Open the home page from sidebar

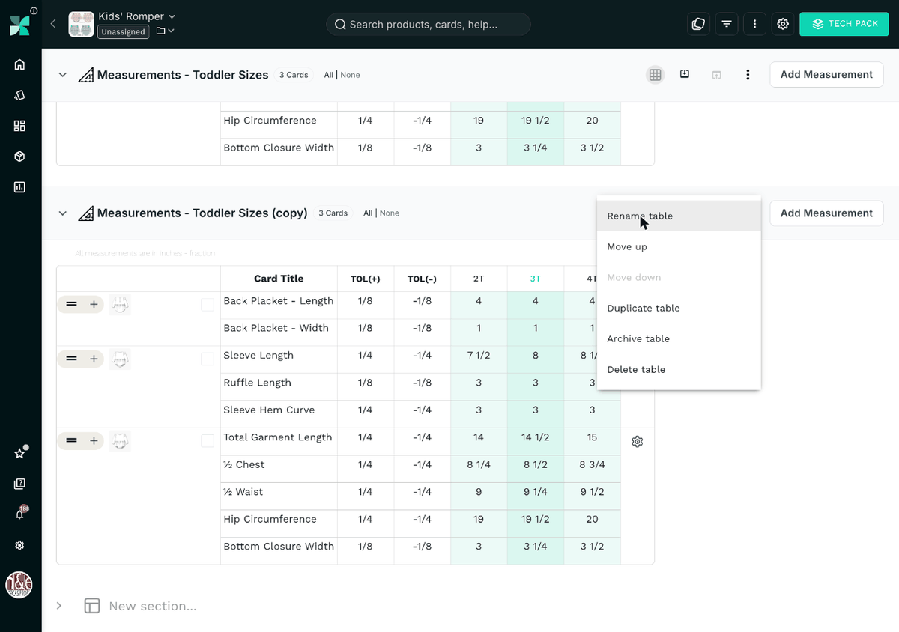point(20,64)
